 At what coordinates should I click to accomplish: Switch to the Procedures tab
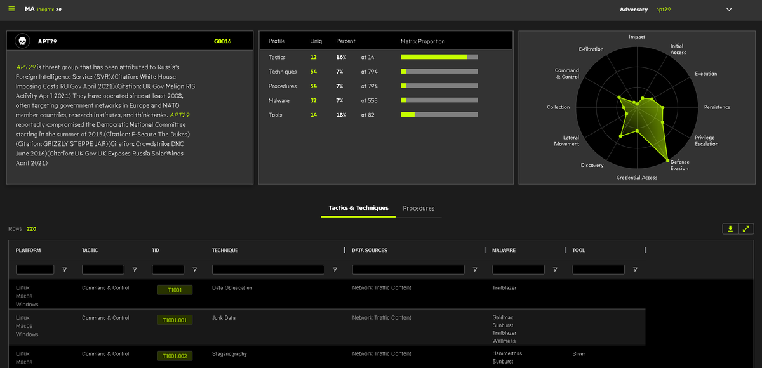pos(418,208)
